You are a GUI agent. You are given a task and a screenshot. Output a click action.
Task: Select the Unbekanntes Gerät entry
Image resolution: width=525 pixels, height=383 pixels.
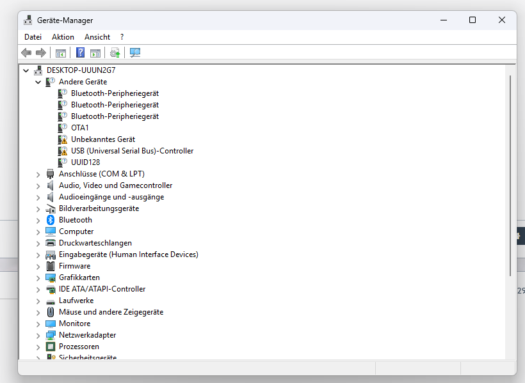(103, 139)
